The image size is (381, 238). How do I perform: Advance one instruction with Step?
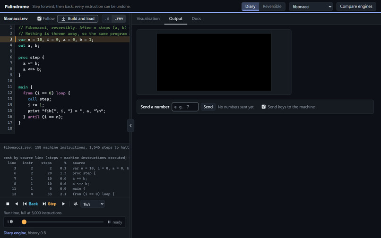pos(49,204)
